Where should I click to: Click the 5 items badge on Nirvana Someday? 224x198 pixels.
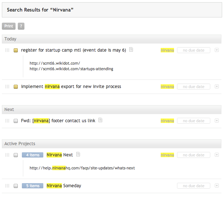tap(33, 186)
